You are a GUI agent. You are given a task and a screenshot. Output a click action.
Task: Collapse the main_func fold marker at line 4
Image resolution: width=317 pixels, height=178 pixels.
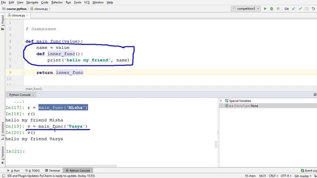23,42
